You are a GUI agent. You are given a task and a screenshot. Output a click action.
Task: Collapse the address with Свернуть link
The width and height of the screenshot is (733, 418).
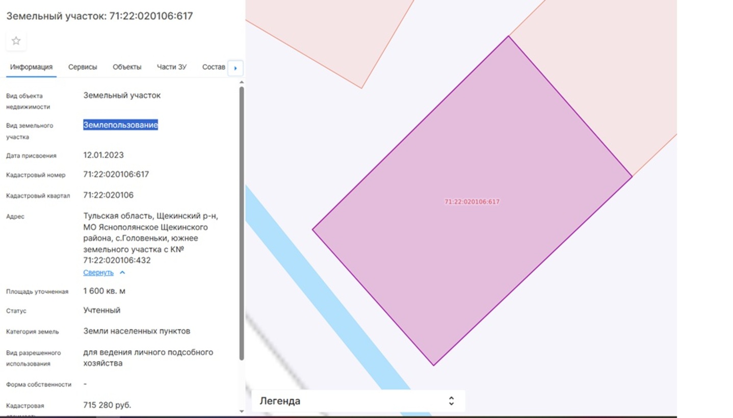[98, 273]
